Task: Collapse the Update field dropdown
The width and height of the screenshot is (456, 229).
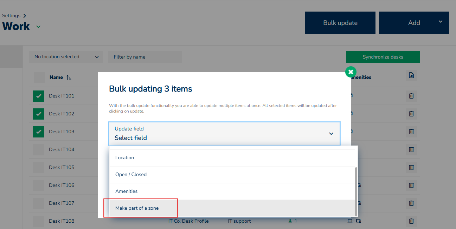Action: (331, 134)
